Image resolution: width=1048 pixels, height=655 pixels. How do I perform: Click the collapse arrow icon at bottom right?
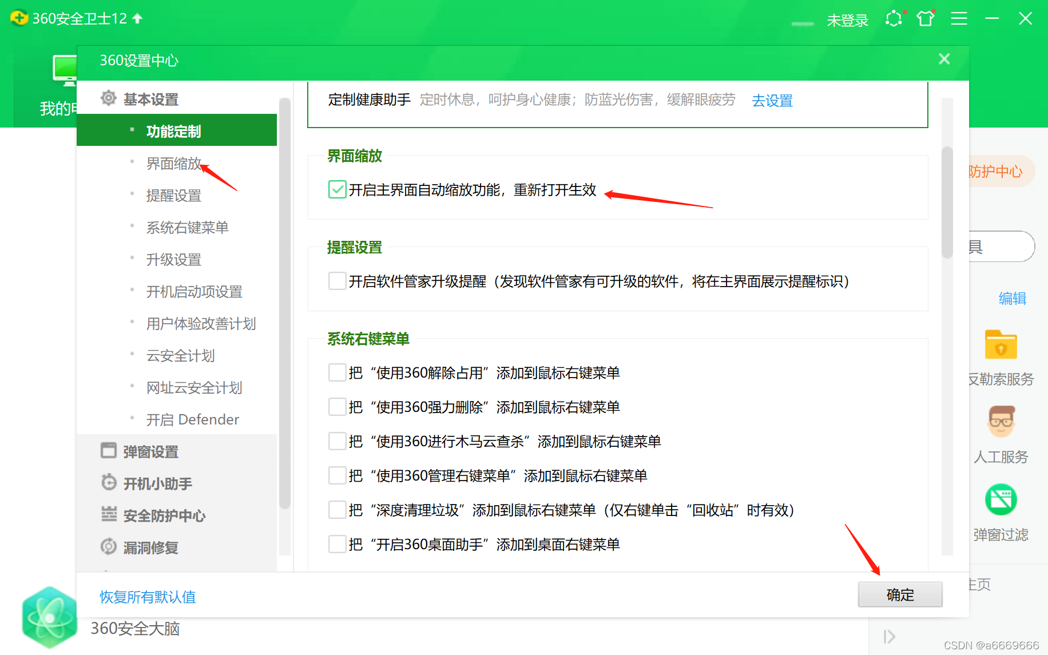click(x=889, y=637)
